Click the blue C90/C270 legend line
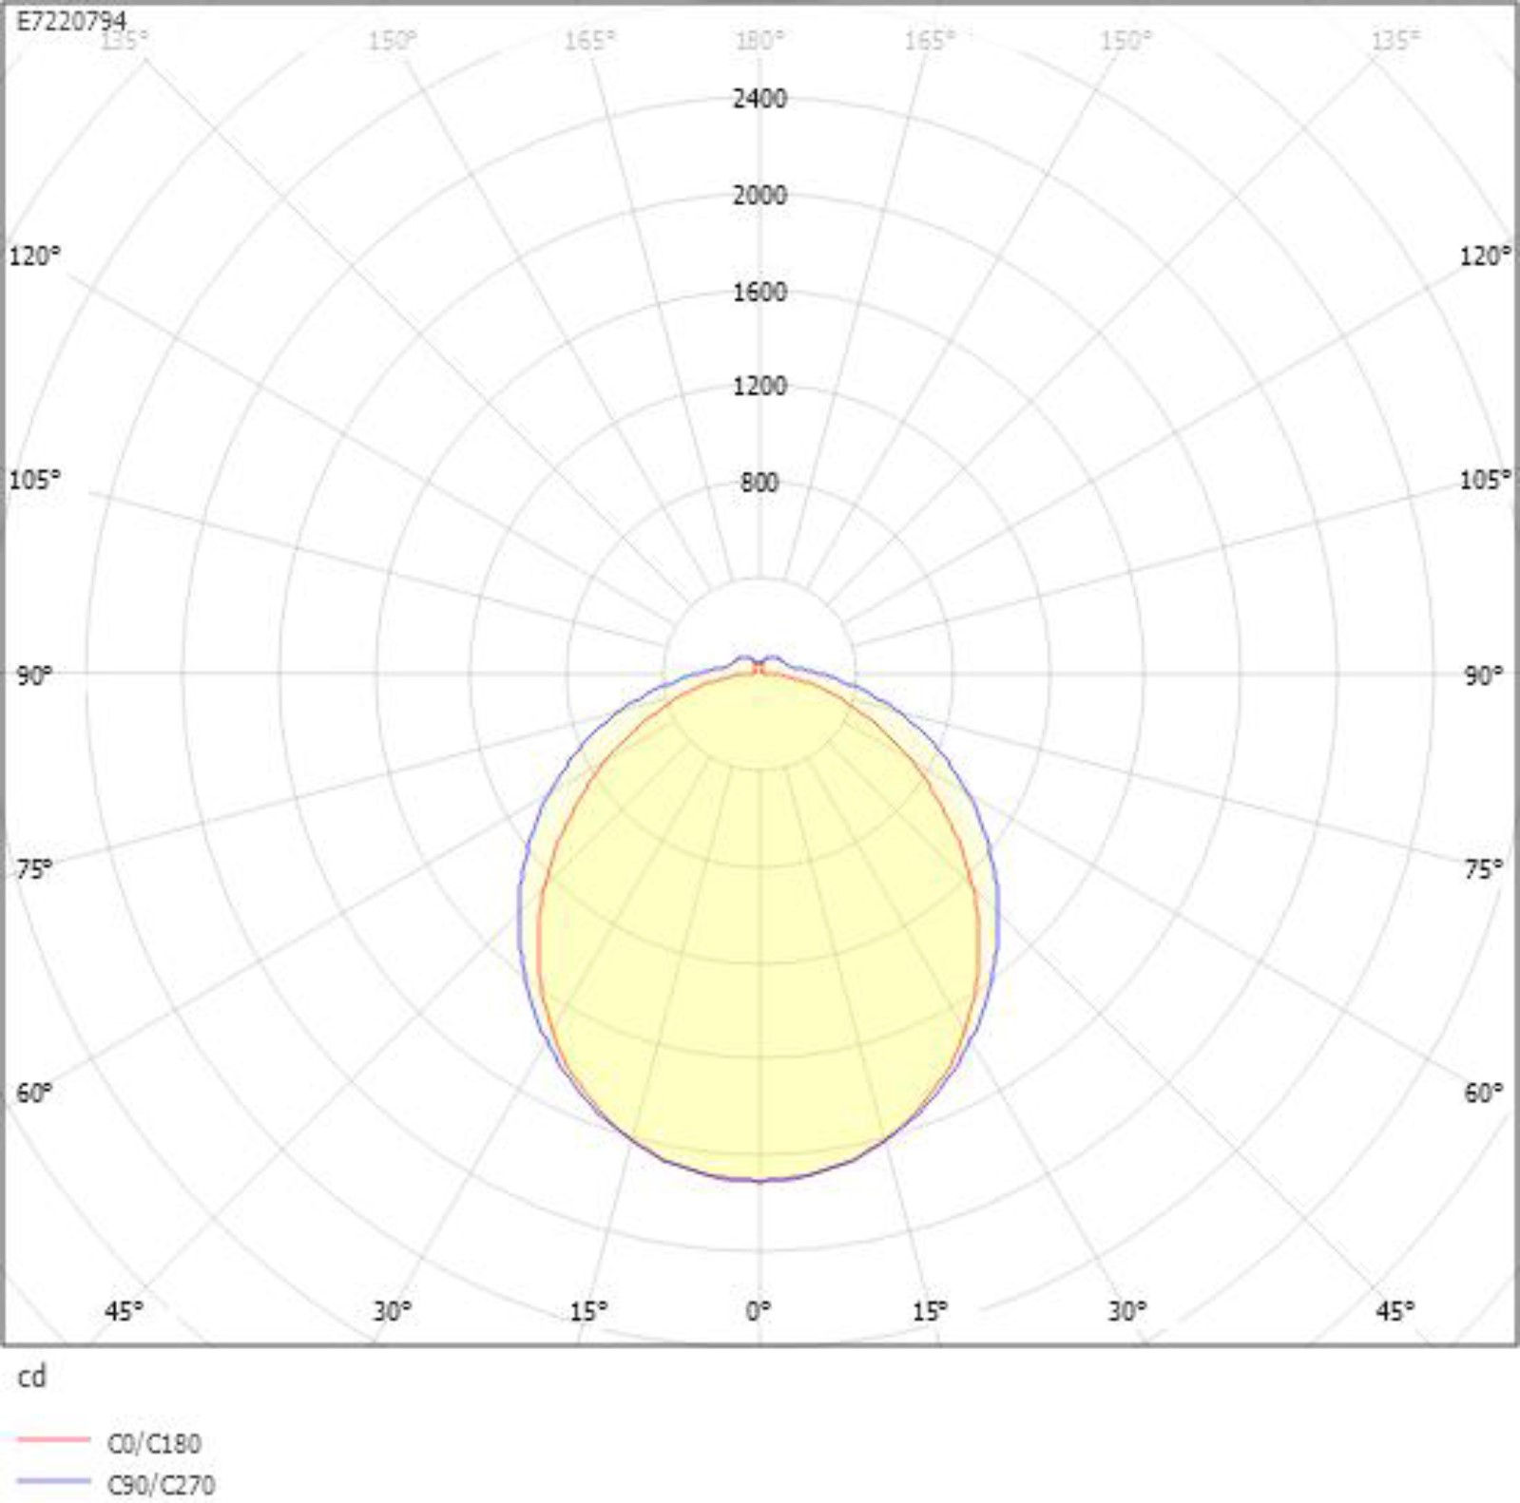Viewport: 1520px width, 1503px height. (x=53, y=1481)
